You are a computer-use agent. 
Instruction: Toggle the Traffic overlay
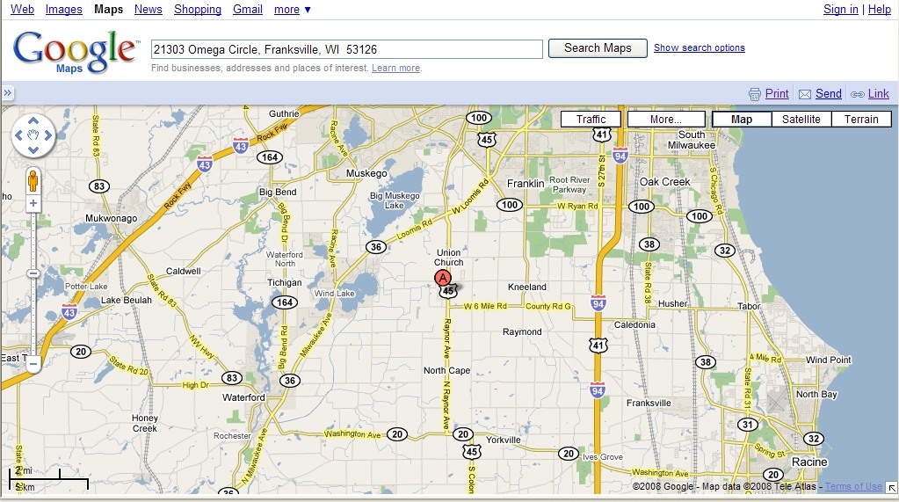591,120
